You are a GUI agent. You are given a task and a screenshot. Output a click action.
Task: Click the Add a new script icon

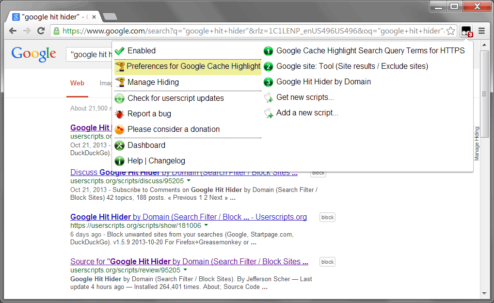268,112
